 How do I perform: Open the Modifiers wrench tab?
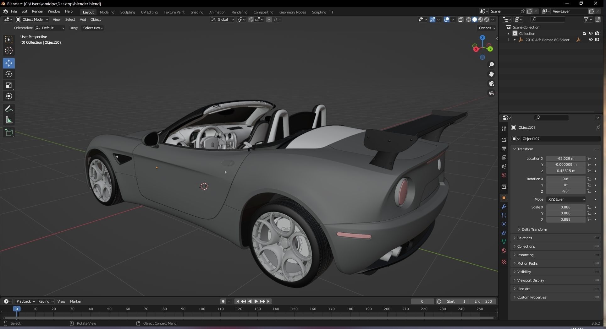click(504, 207)
